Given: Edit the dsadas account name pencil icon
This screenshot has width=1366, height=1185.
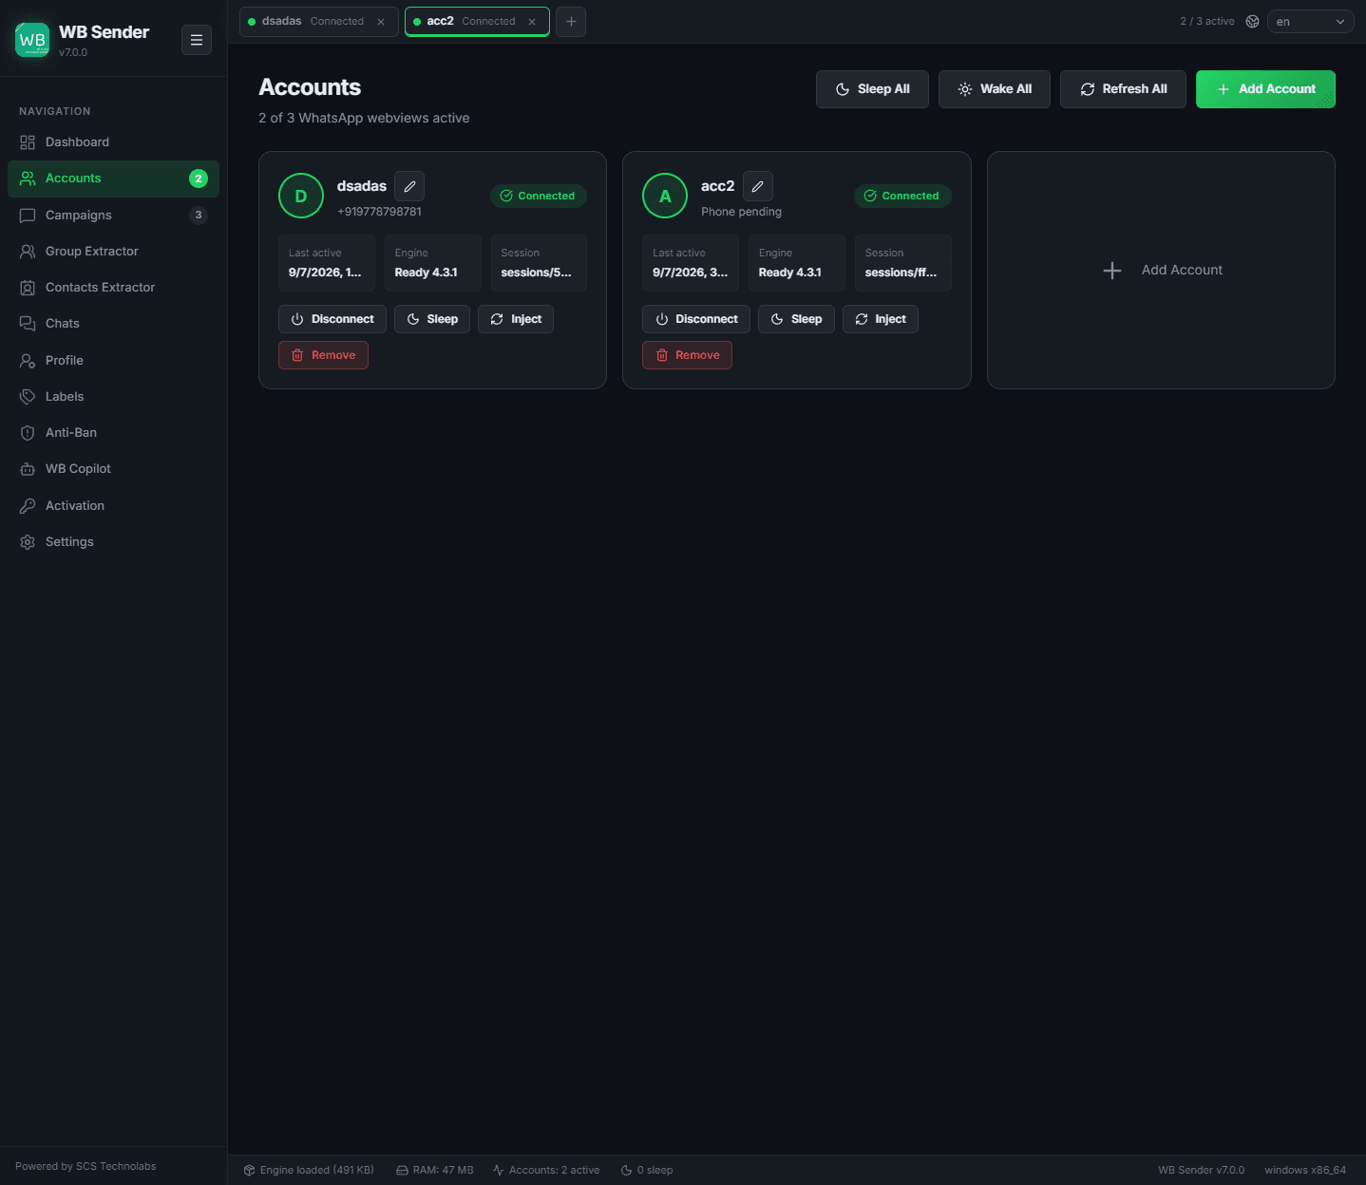Looking at the screenshot, I should pos(409,186).
